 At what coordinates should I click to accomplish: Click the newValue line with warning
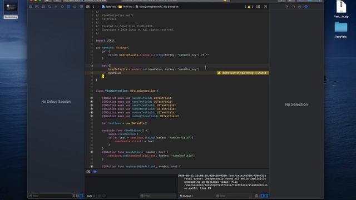115,73
